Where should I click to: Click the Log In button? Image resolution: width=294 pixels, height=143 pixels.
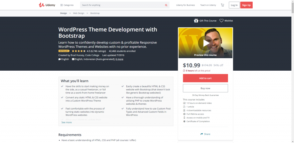coord(234,5)
